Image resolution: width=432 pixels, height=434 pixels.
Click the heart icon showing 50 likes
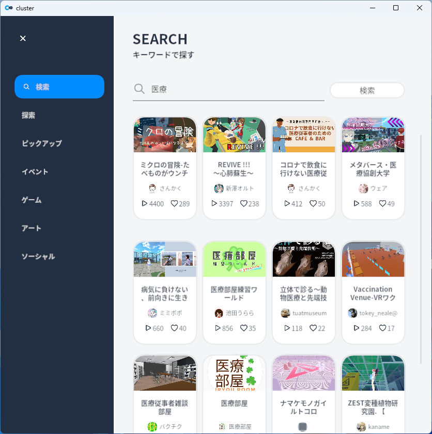tap(313, 204)
